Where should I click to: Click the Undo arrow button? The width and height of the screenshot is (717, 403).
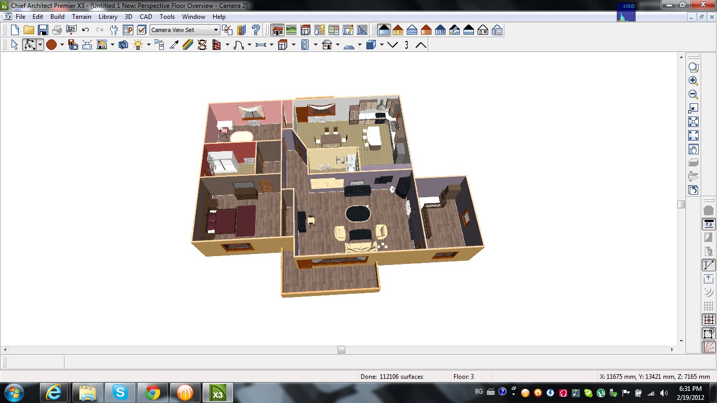click(x=86, y=30)
